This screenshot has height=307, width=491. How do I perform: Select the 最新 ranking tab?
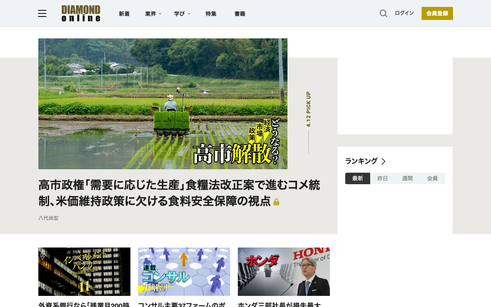[358, 178]
